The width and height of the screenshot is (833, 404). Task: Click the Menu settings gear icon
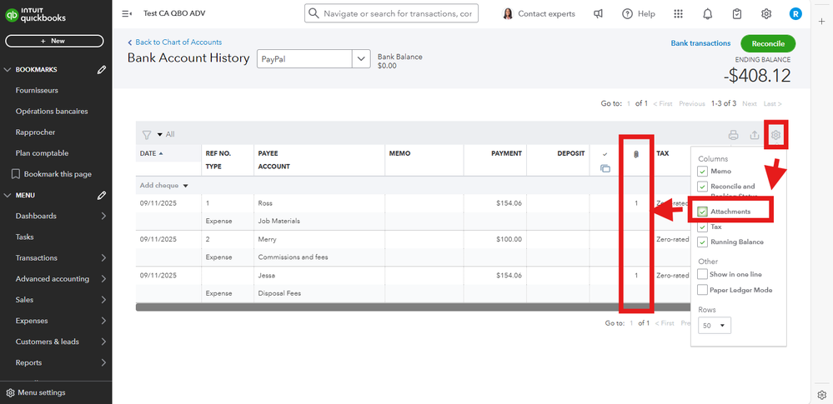tap(10, 393)
